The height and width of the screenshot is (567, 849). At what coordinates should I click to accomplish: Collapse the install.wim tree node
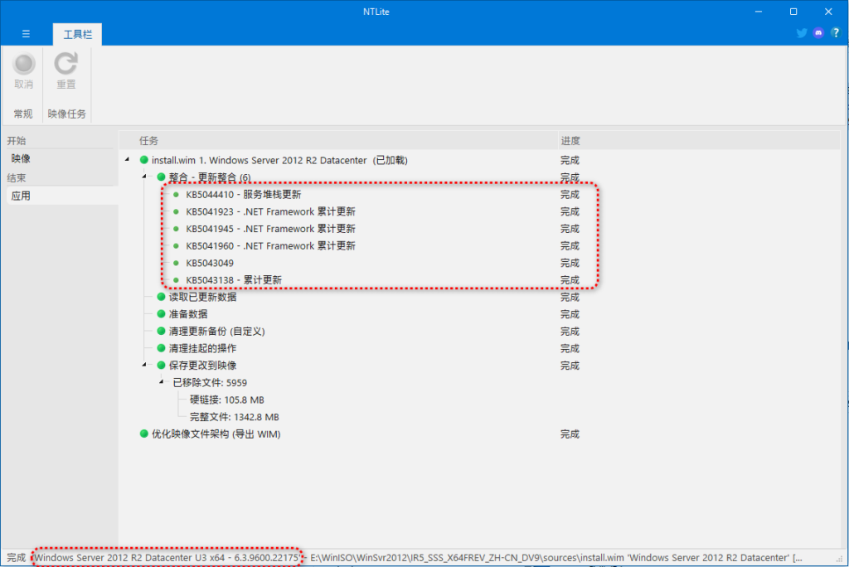pos(126,160)
